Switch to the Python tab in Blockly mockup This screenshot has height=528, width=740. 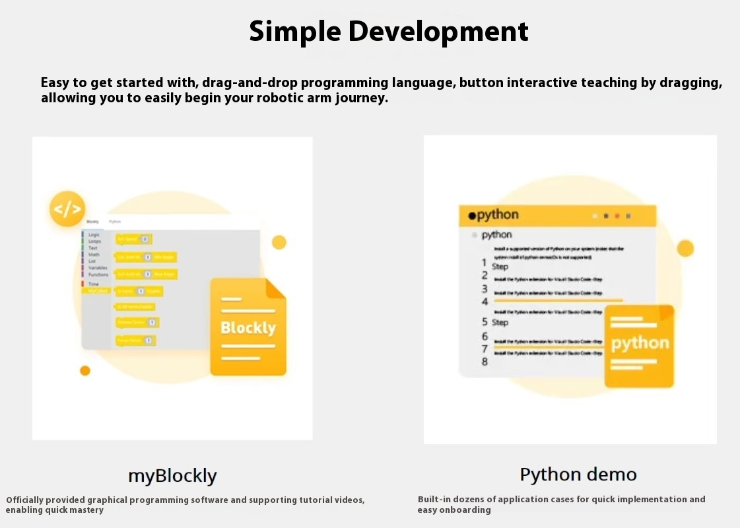[x=115, y=221]
